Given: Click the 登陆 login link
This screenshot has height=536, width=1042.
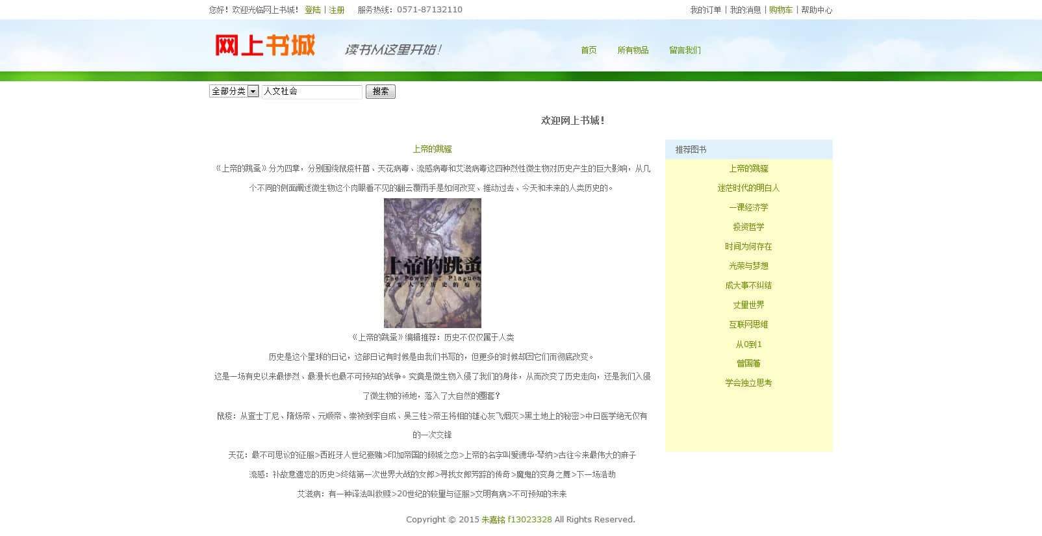Looking at the screenshot, I should 312,10.
